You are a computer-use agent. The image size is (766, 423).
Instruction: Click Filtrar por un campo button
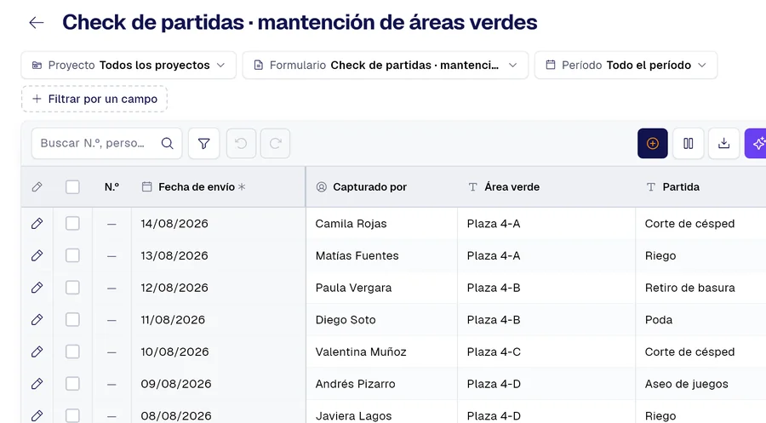coord(94,100)
